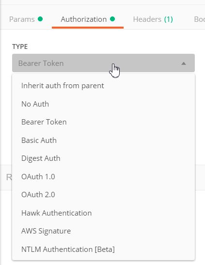The image size is (205, 265).
Task: Open the partially visible Body tab
Action: pos(200,19)
